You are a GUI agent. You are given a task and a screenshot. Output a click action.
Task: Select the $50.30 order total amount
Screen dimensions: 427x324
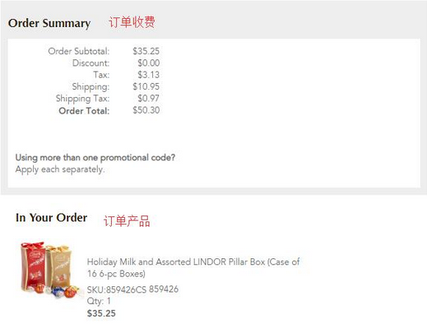click(x=146, y=110)
